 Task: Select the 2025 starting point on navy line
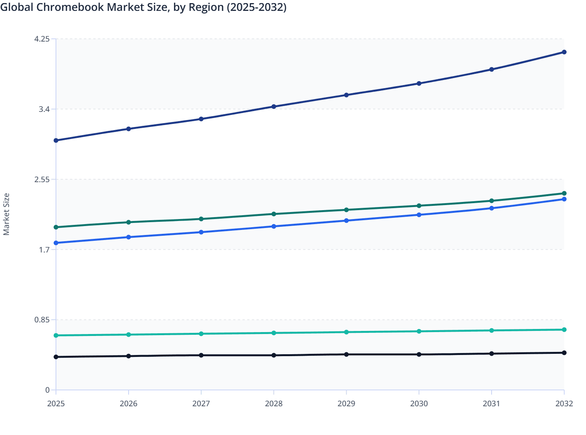56,140
